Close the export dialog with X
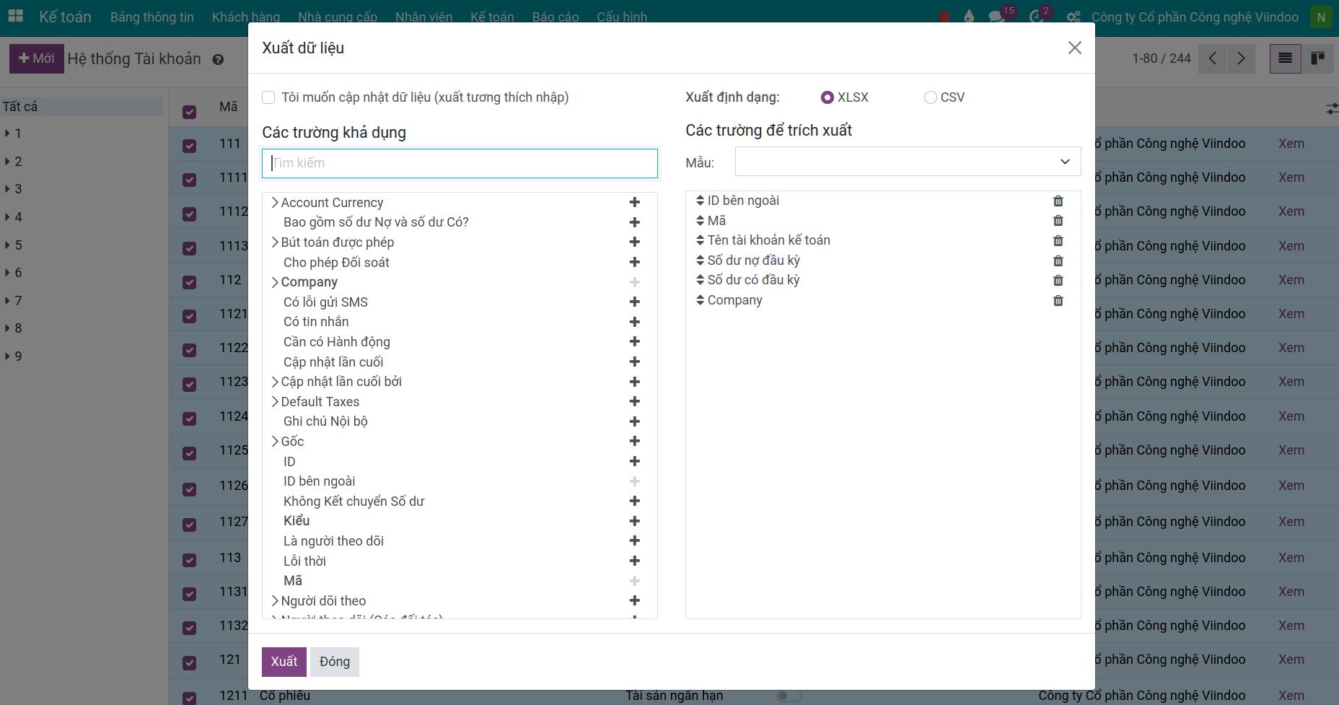Image resolution: width=1339 pixels, height=705 pixels. [x=1074, y=48]
